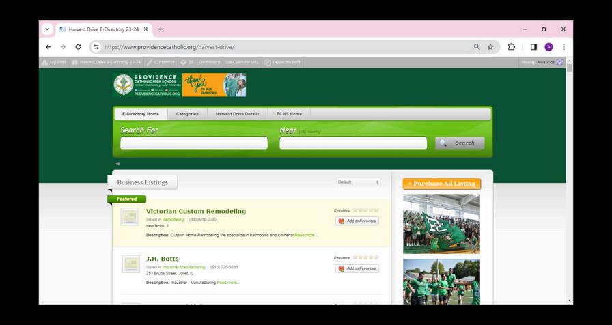Add J.H. Botts to Favorites
Viewport: 612px width, 325px height.
pyautogui.click(x=357, y=269)
